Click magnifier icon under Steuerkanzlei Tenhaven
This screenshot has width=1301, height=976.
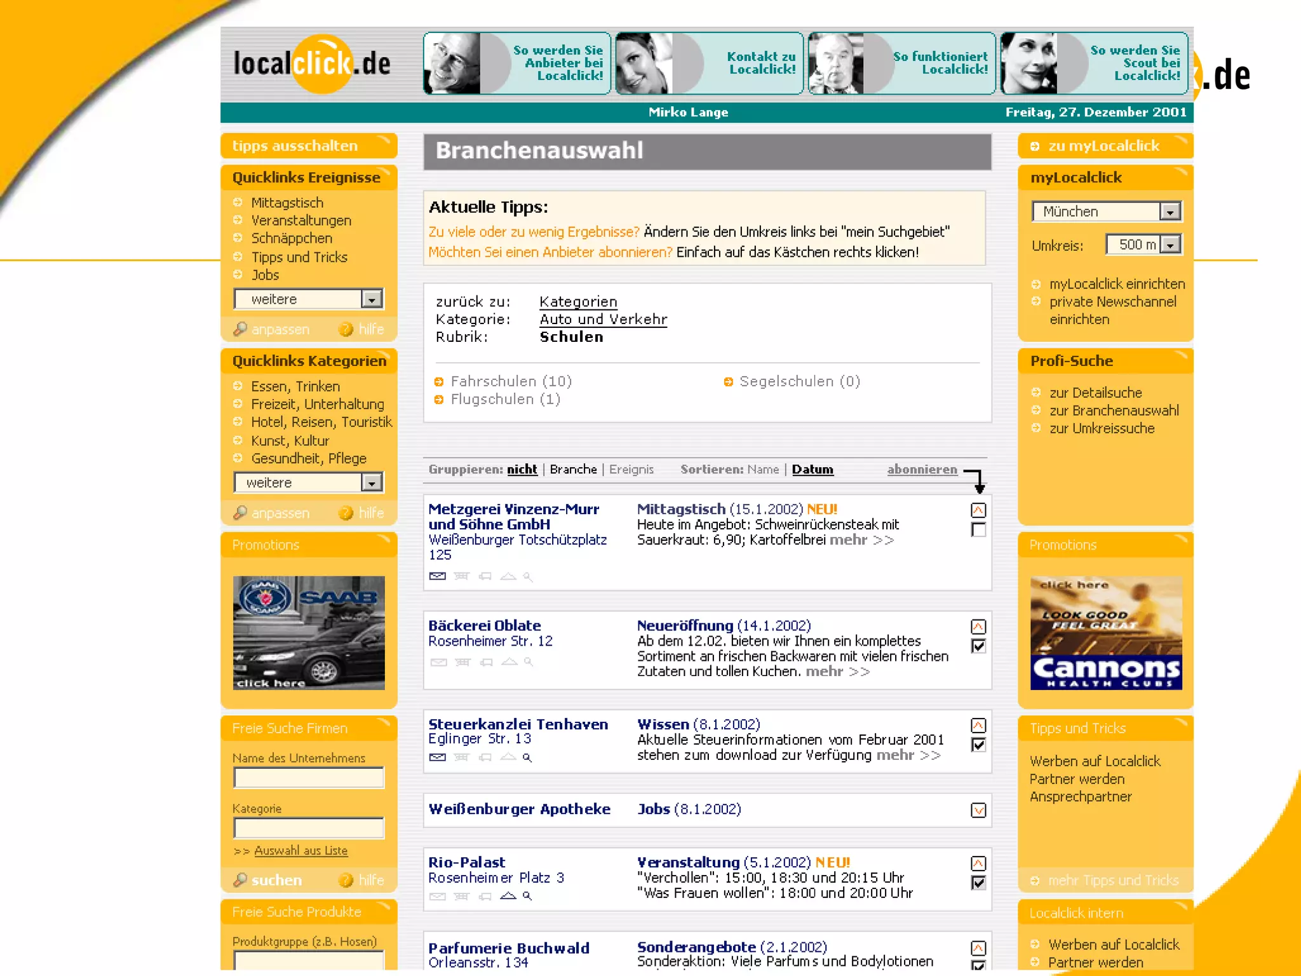pos(527,757)
